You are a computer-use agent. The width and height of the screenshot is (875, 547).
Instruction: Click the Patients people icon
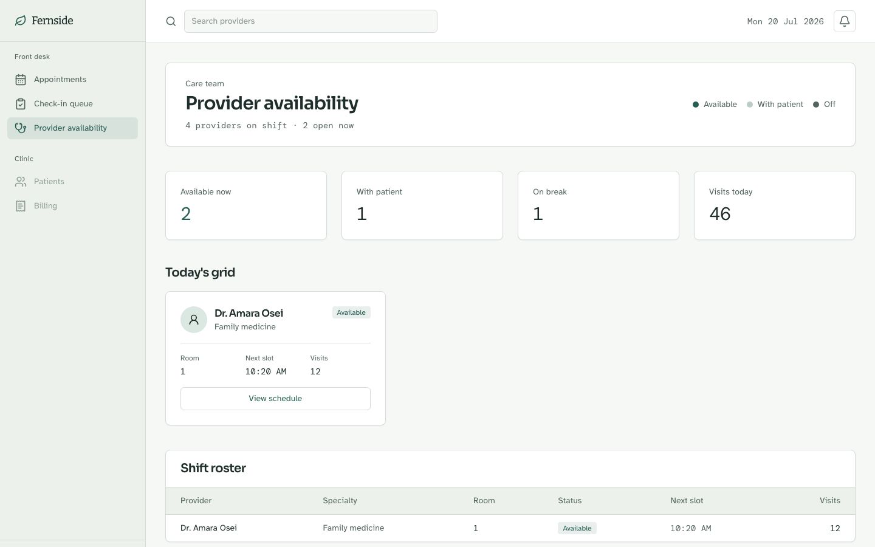pos(21,182)
